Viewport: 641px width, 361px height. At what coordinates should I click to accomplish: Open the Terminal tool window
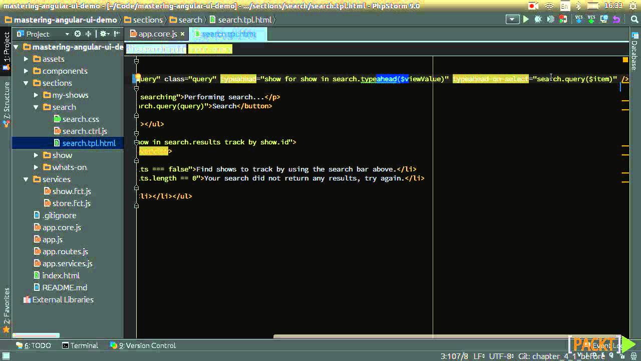pos(80,345)
